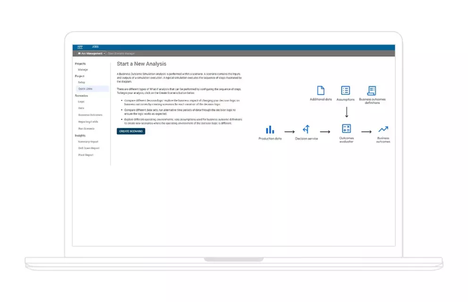This screenshot has height=302, width=468.
Task: Select the Production data bar chart icon
Action: (x=270, y=128)
